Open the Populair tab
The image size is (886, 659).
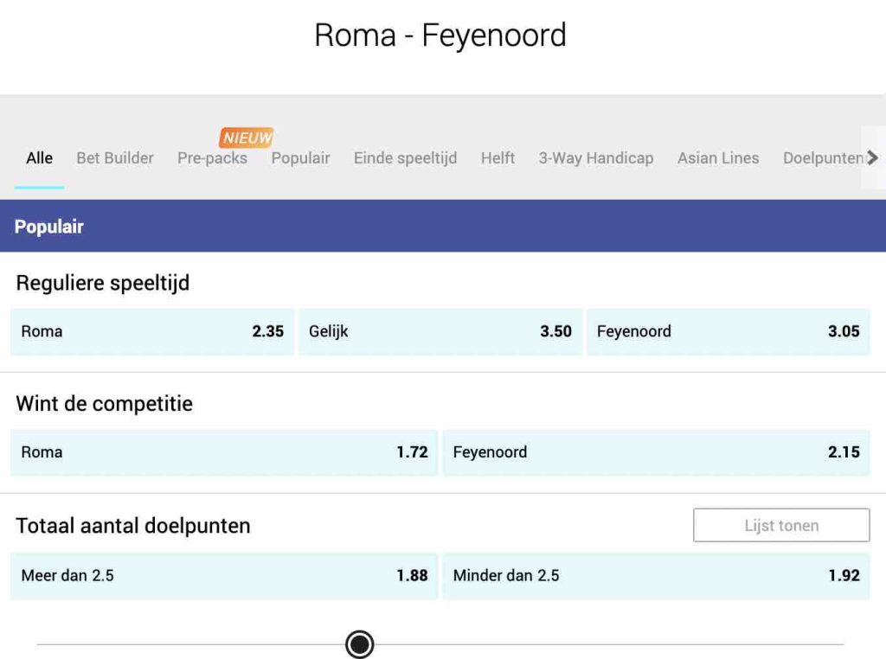pos(300,158)
